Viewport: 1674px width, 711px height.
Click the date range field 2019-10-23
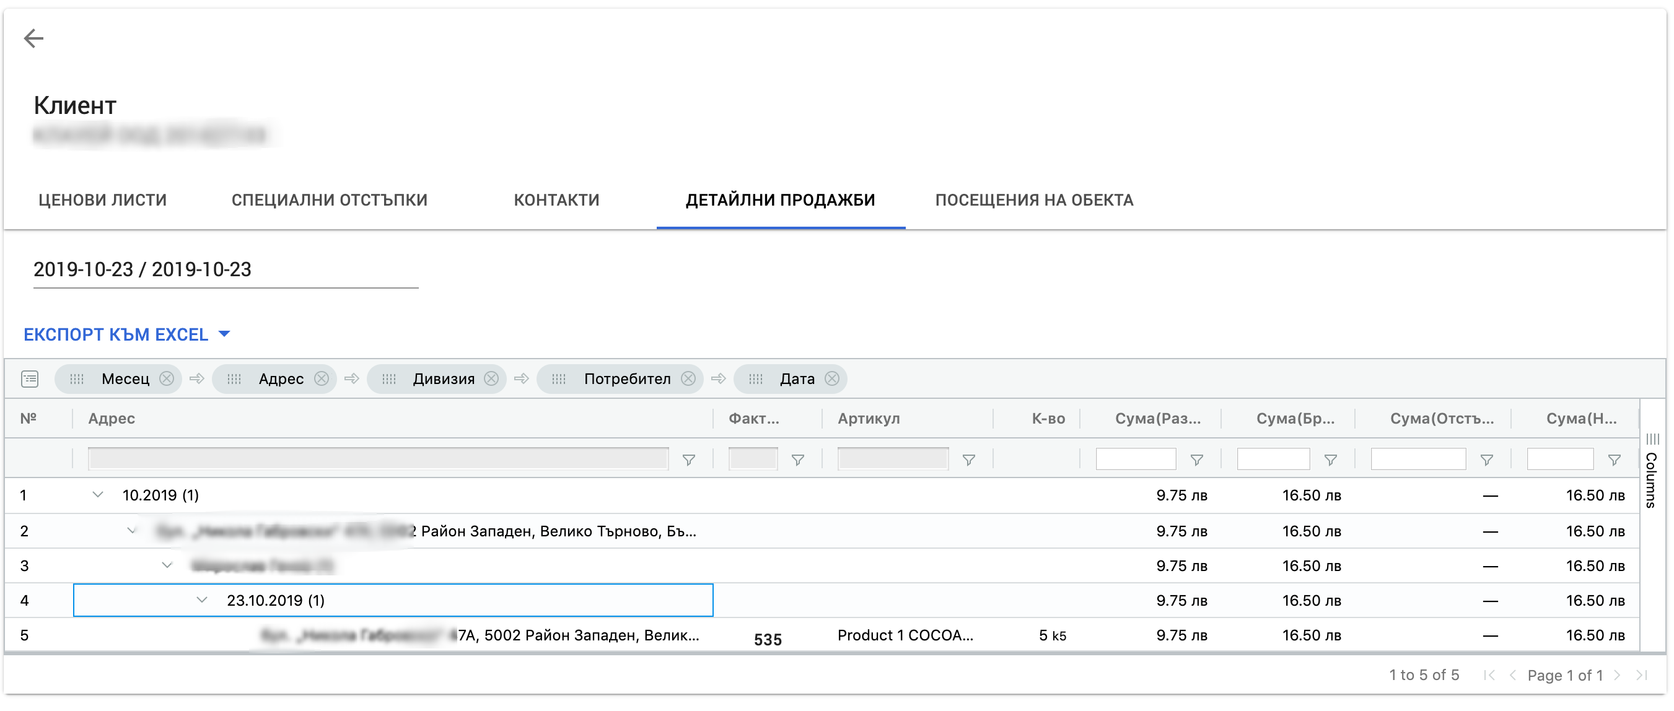point(226,269)
